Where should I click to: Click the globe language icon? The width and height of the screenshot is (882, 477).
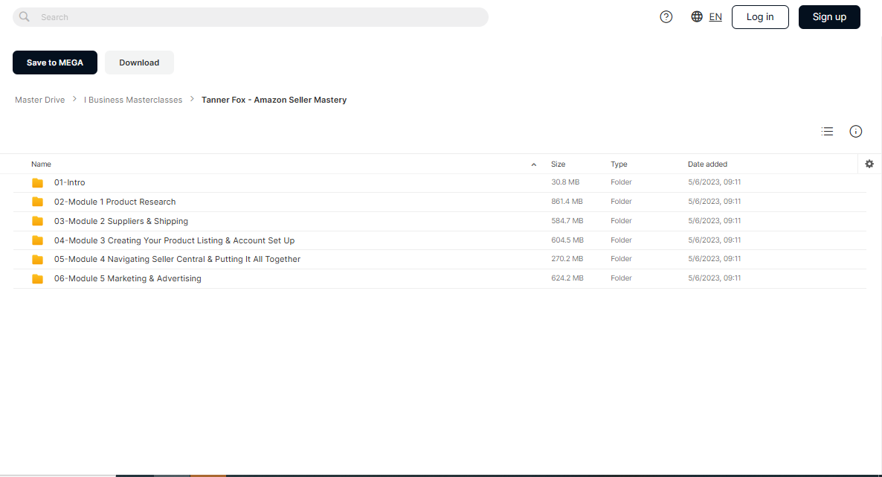pos(696,17)
